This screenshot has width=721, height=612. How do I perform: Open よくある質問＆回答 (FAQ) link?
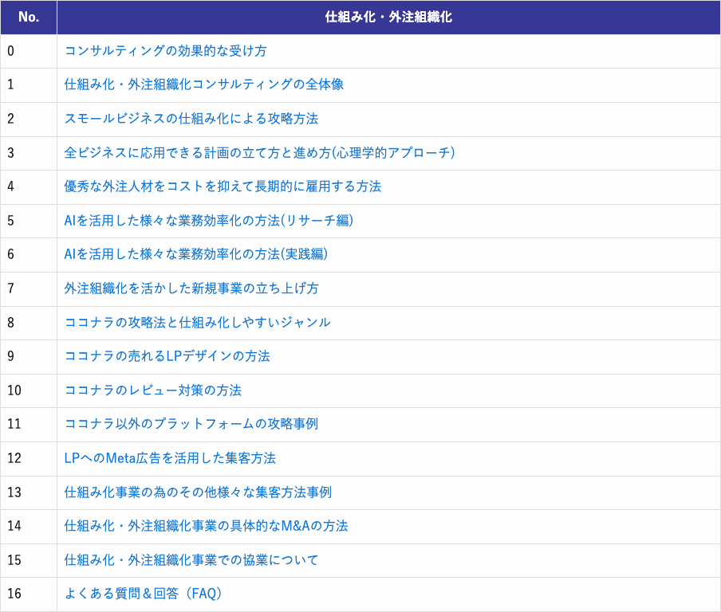143,594
